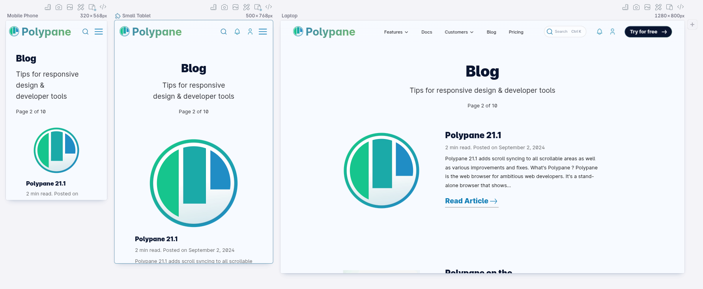
Task: Open the hamburger menu in Mobile Phone pane
Action: point(99,32)
